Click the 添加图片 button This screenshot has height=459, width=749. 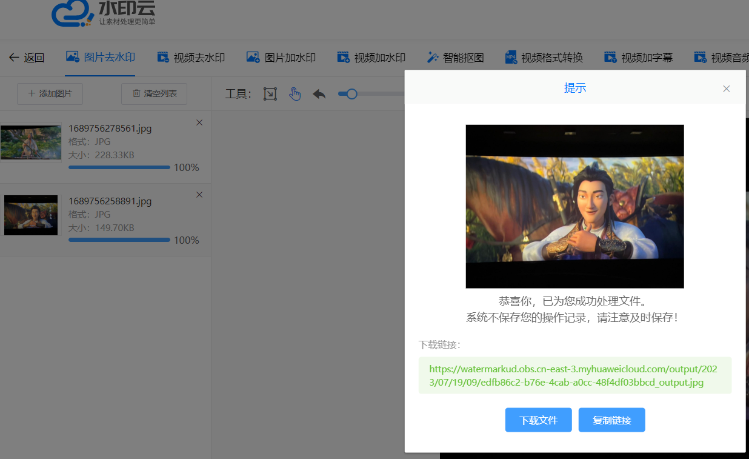pos(50,94)
